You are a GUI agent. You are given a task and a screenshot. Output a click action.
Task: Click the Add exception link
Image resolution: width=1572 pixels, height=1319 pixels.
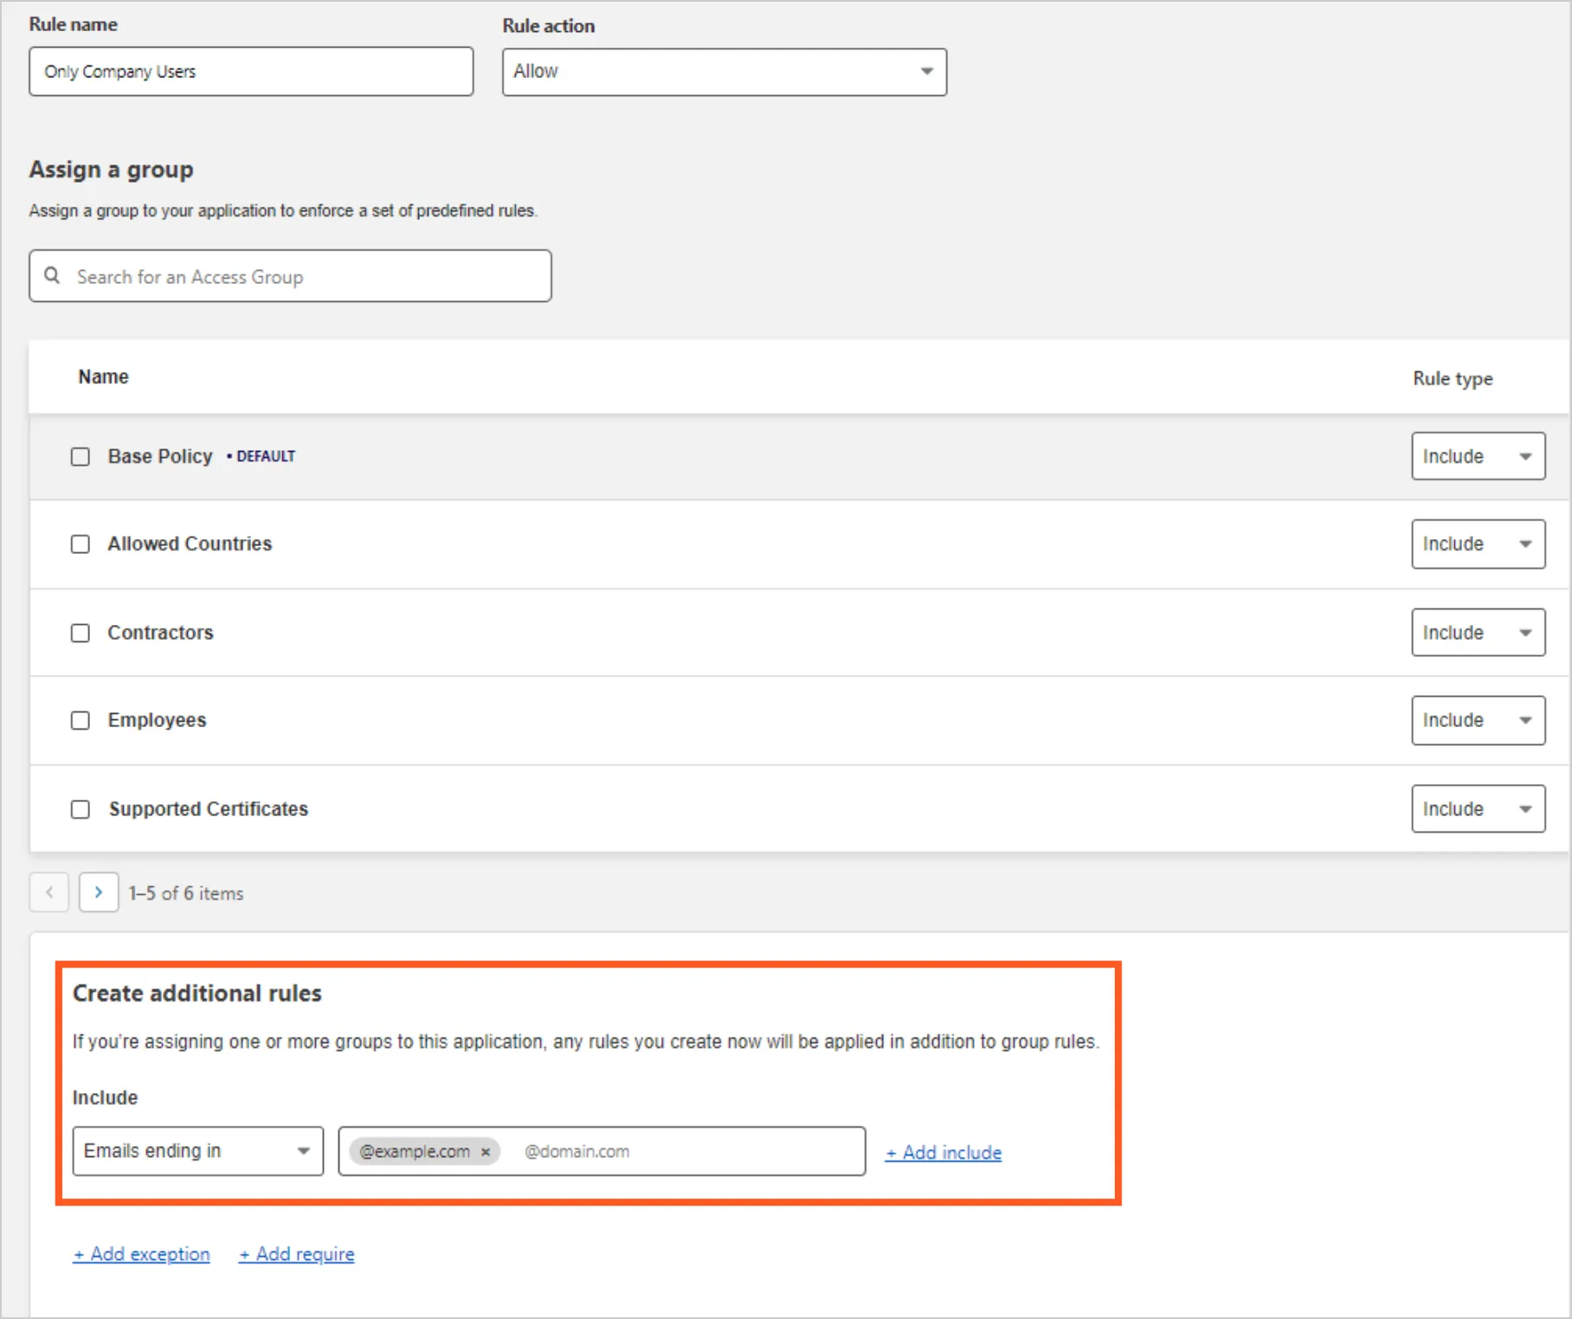click(x=140, y=1253)
